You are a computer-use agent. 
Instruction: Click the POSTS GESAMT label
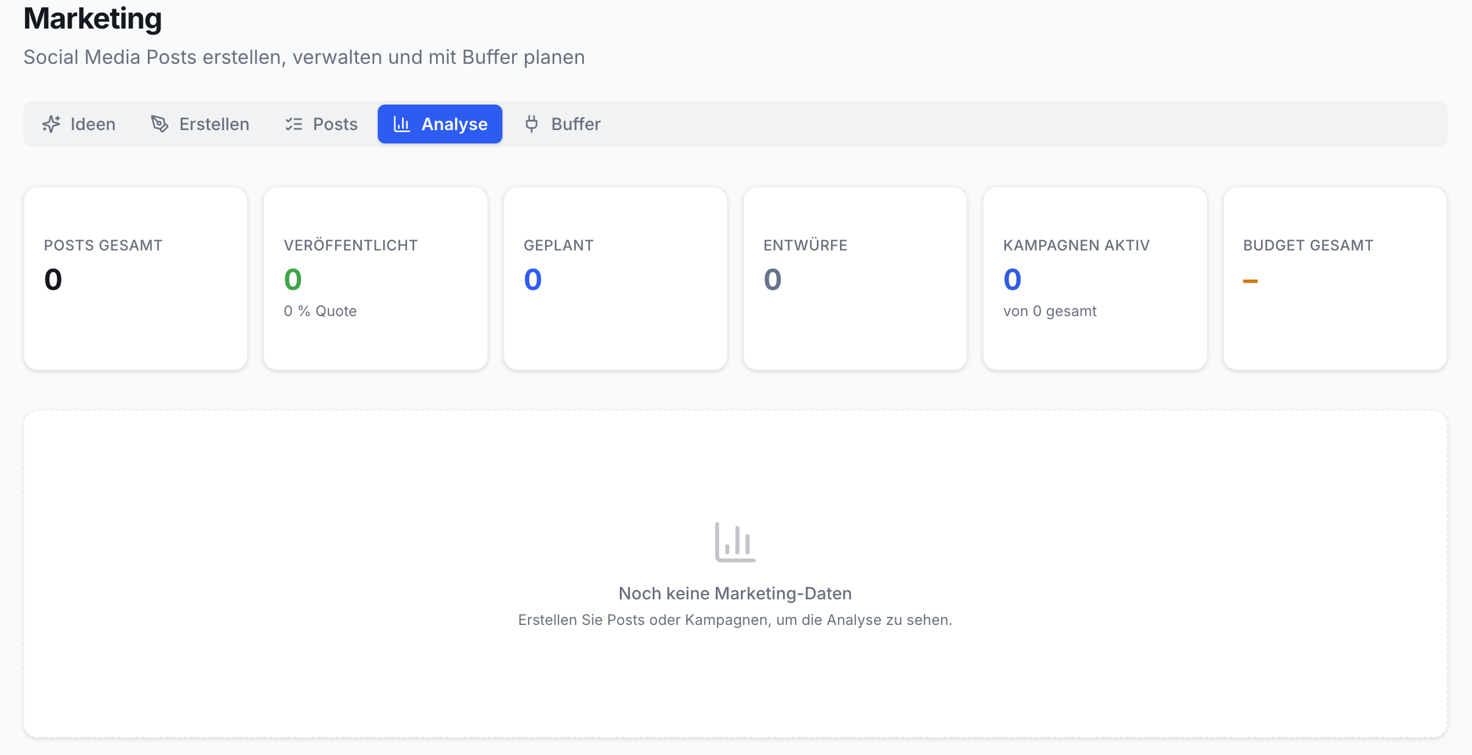pos(103,246)
